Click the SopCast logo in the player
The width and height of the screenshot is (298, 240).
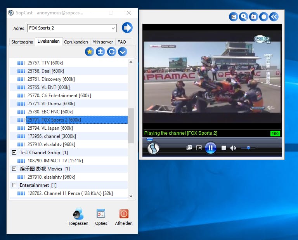coord(153,148)
